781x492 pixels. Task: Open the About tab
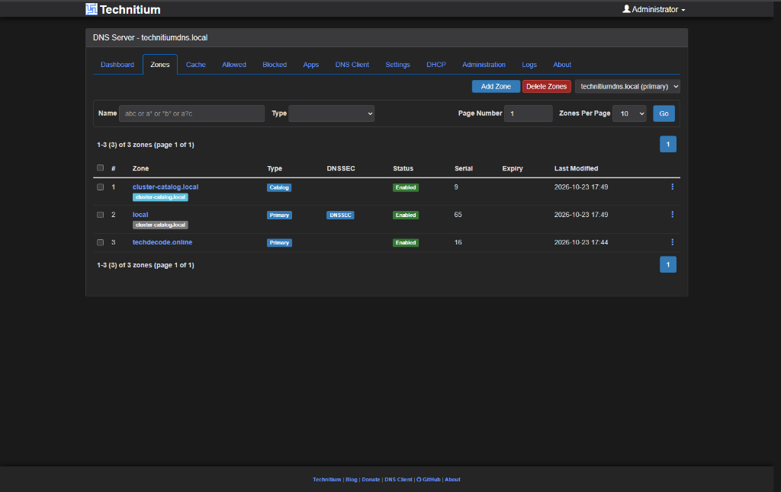(562, 65)
